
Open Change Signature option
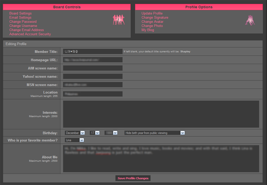coord(155,18)
